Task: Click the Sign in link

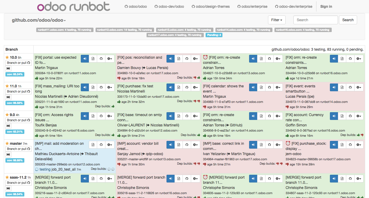Action: coord(326,6)
